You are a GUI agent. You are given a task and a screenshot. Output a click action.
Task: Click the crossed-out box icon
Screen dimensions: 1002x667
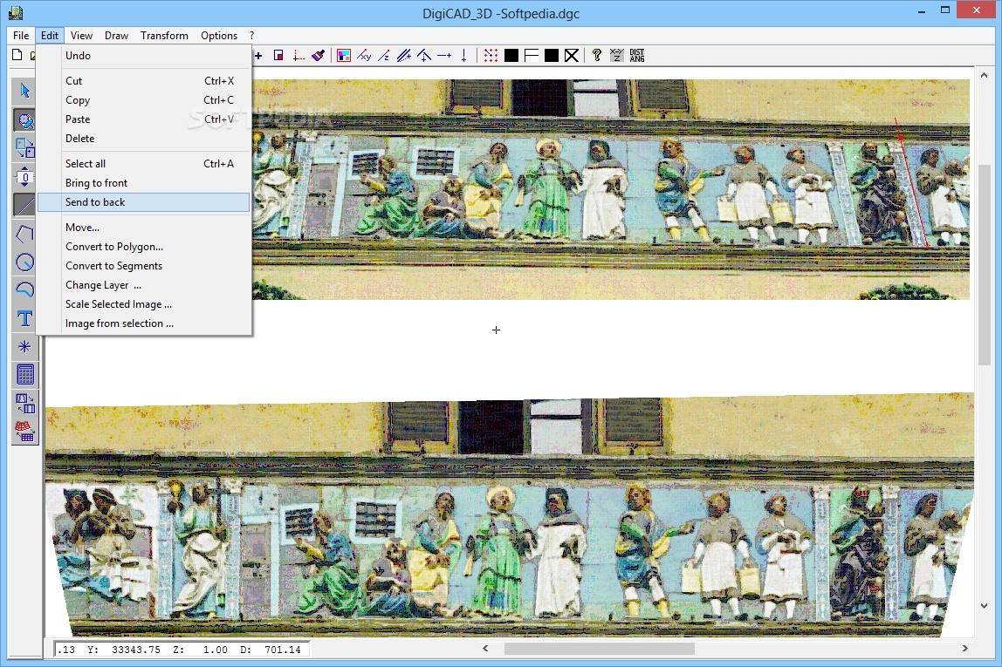[572, 56]
